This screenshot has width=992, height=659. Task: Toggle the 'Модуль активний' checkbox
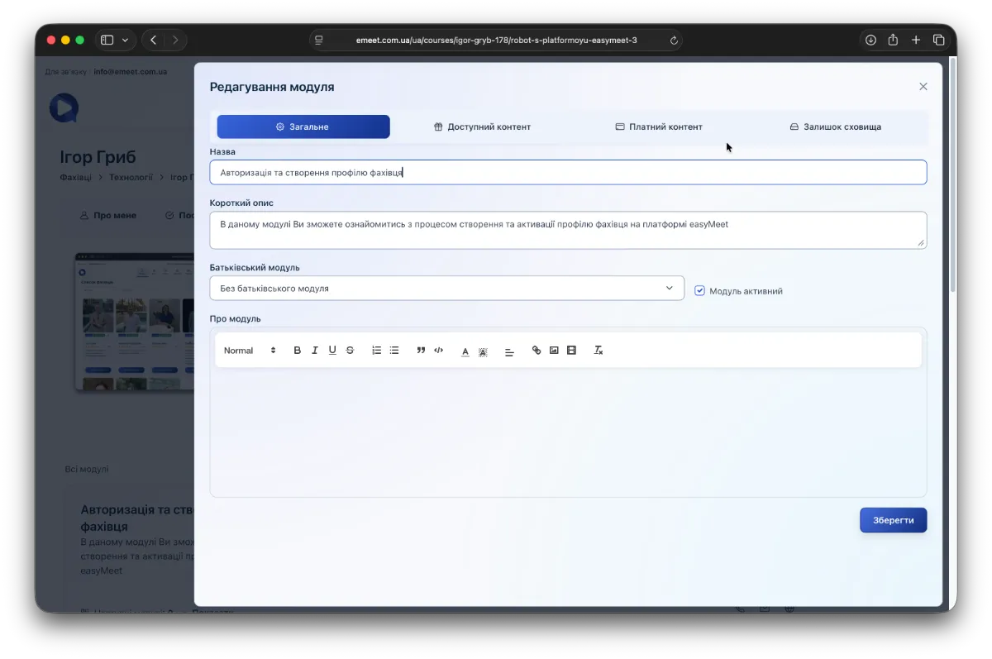pyautogui.click(x=699, y=291)
